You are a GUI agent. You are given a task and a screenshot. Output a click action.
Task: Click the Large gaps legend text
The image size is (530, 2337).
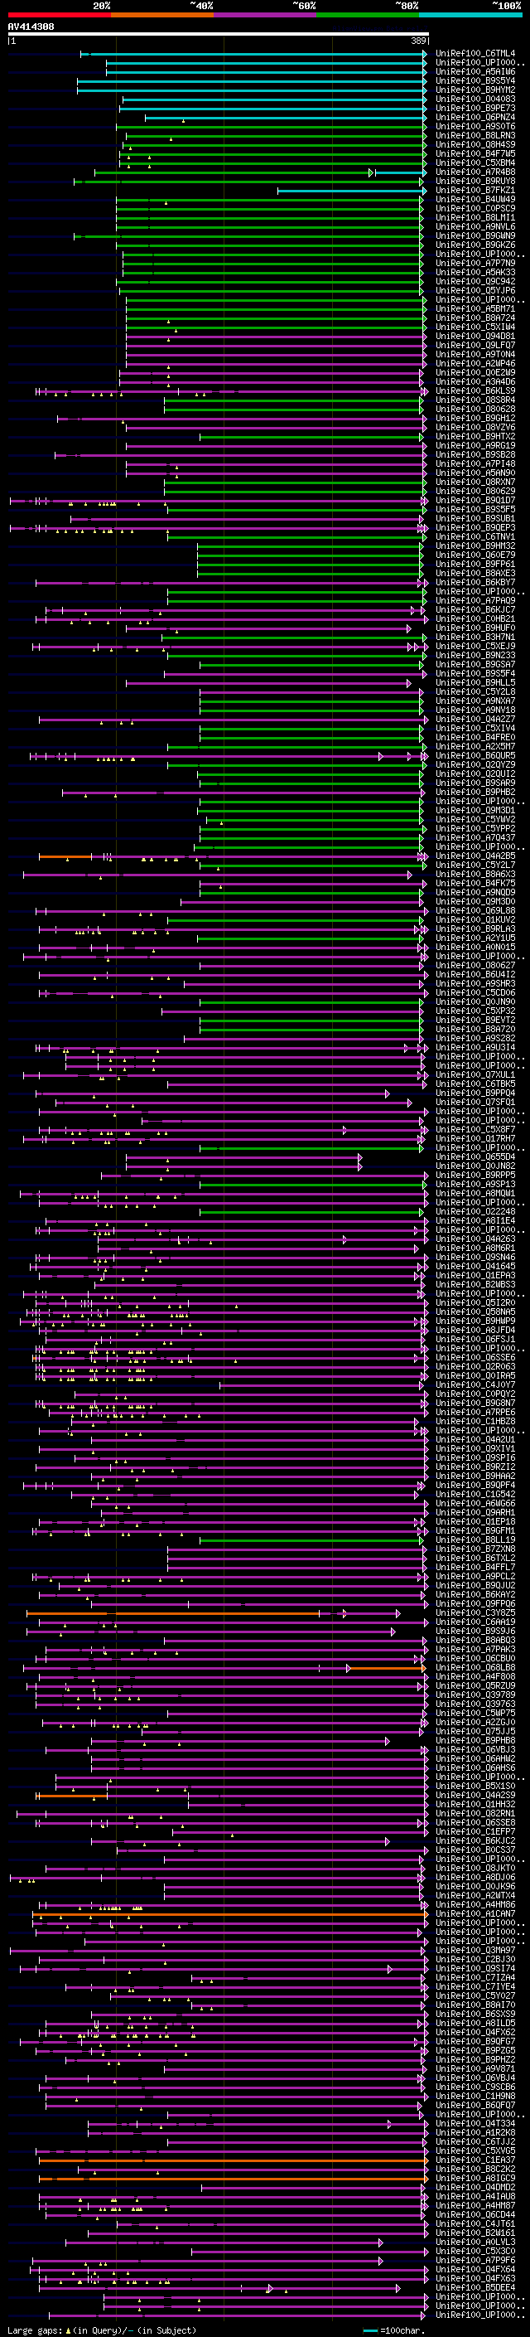(x=102, y=2330)
